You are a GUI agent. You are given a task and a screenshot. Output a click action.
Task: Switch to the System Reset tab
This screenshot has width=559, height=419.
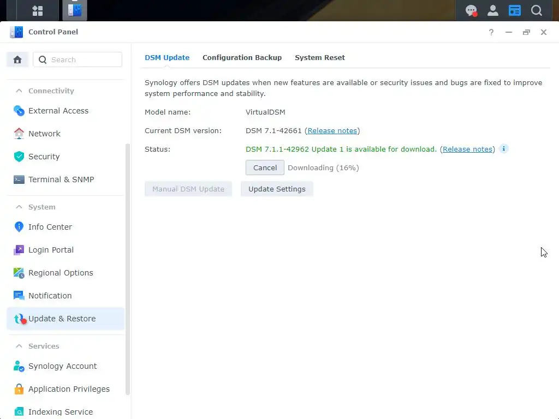320,58
